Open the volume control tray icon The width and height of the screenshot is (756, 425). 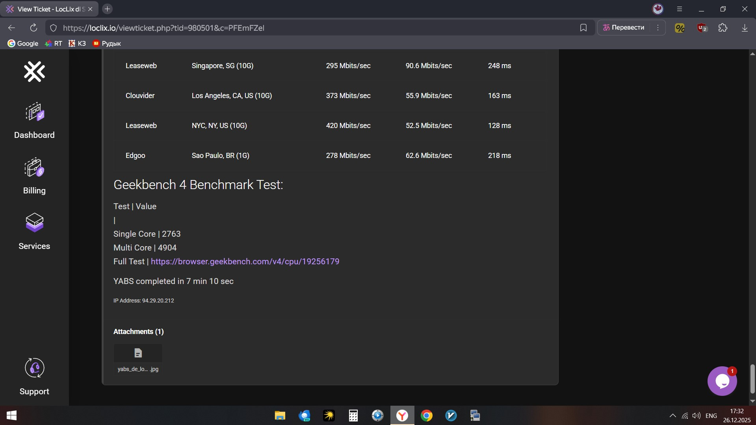(697, 416)
